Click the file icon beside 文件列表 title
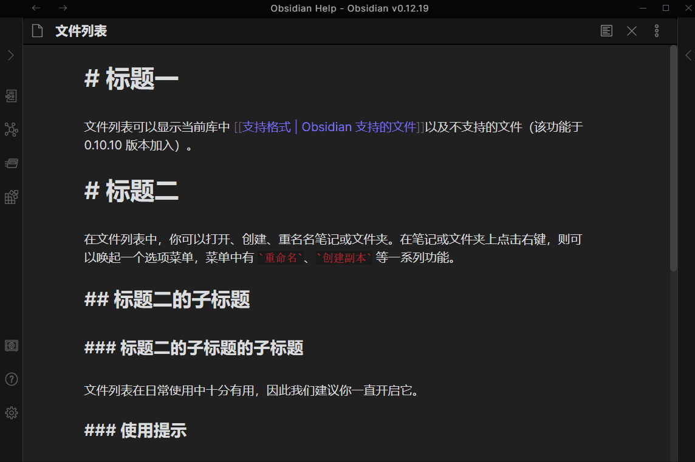This screenshot has width=695, height=462. 38,31
